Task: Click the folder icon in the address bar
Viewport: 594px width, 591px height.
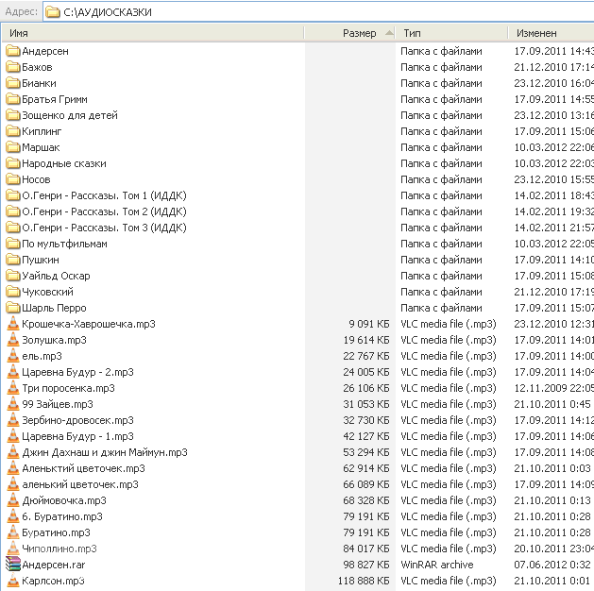Action: point(52,12)
